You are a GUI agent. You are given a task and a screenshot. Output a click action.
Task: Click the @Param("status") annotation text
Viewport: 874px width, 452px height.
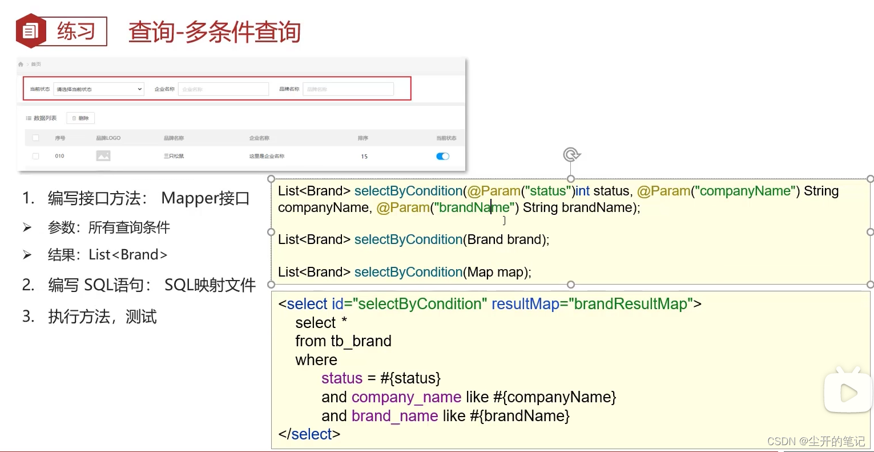coord(521,191)
